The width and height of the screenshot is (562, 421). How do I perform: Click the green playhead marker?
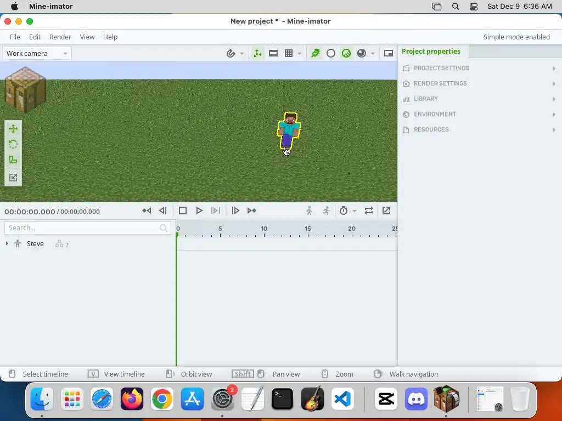point(177,235)
